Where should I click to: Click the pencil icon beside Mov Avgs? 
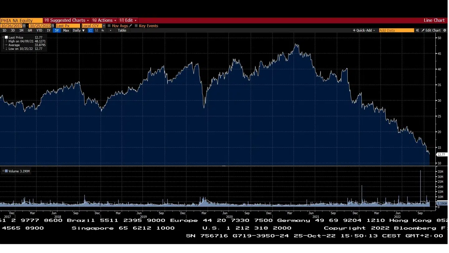[x=131, y=26]
